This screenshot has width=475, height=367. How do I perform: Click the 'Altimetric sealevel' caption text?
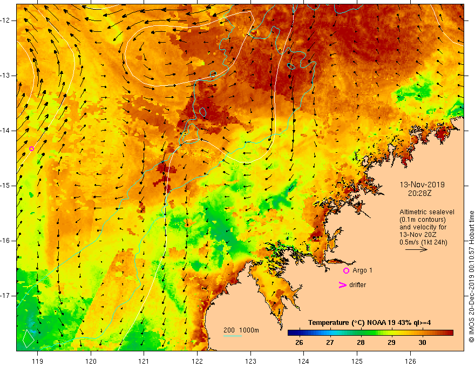point(427,212)
